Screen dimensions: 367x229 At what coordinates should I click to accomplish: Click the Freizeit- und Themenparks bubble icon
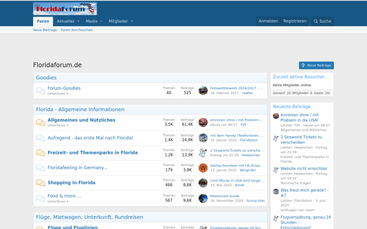tap(40, 153)
